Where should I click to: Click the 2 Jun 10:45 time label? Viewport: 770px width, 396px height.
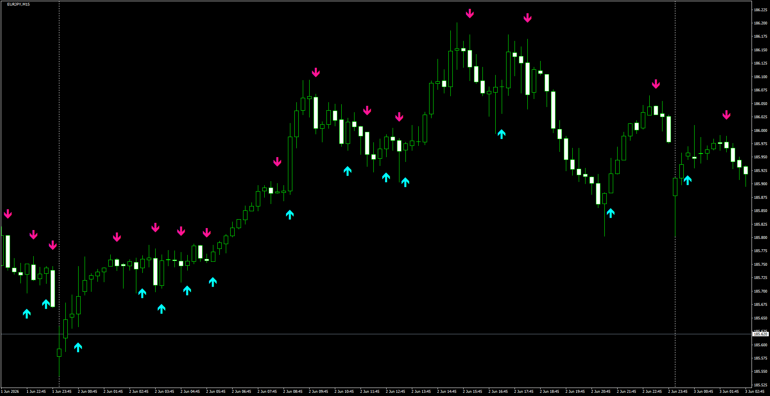pos(344,392)
